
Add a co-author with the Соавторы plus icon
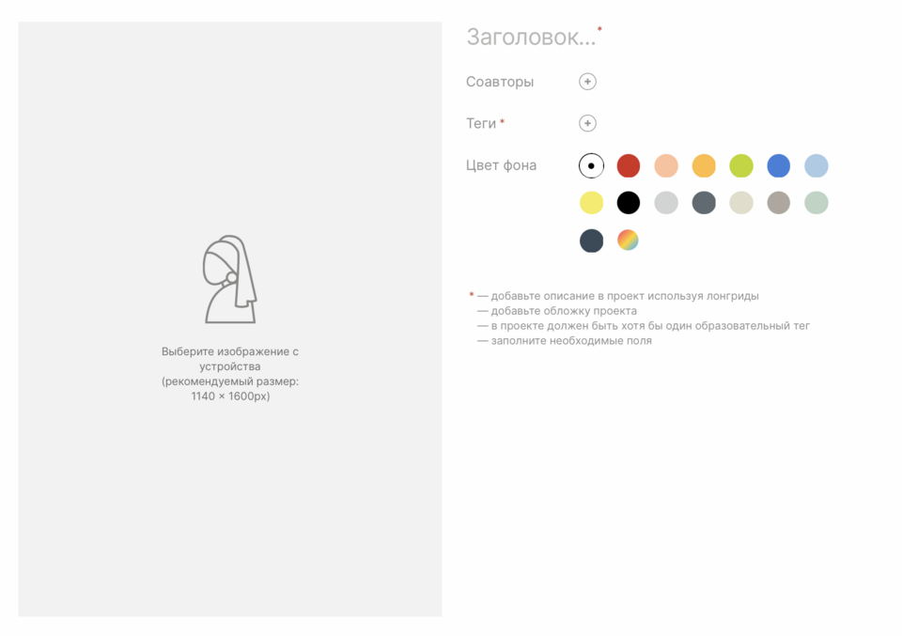587,82
